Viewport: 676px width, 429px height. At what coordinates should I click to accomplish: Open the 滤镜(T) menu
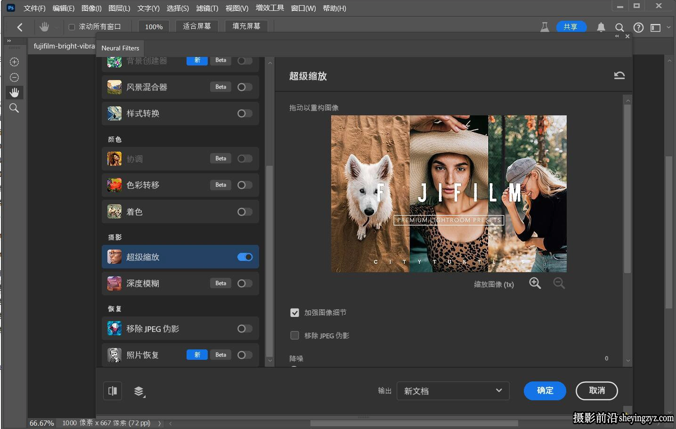tap(207, 8)
